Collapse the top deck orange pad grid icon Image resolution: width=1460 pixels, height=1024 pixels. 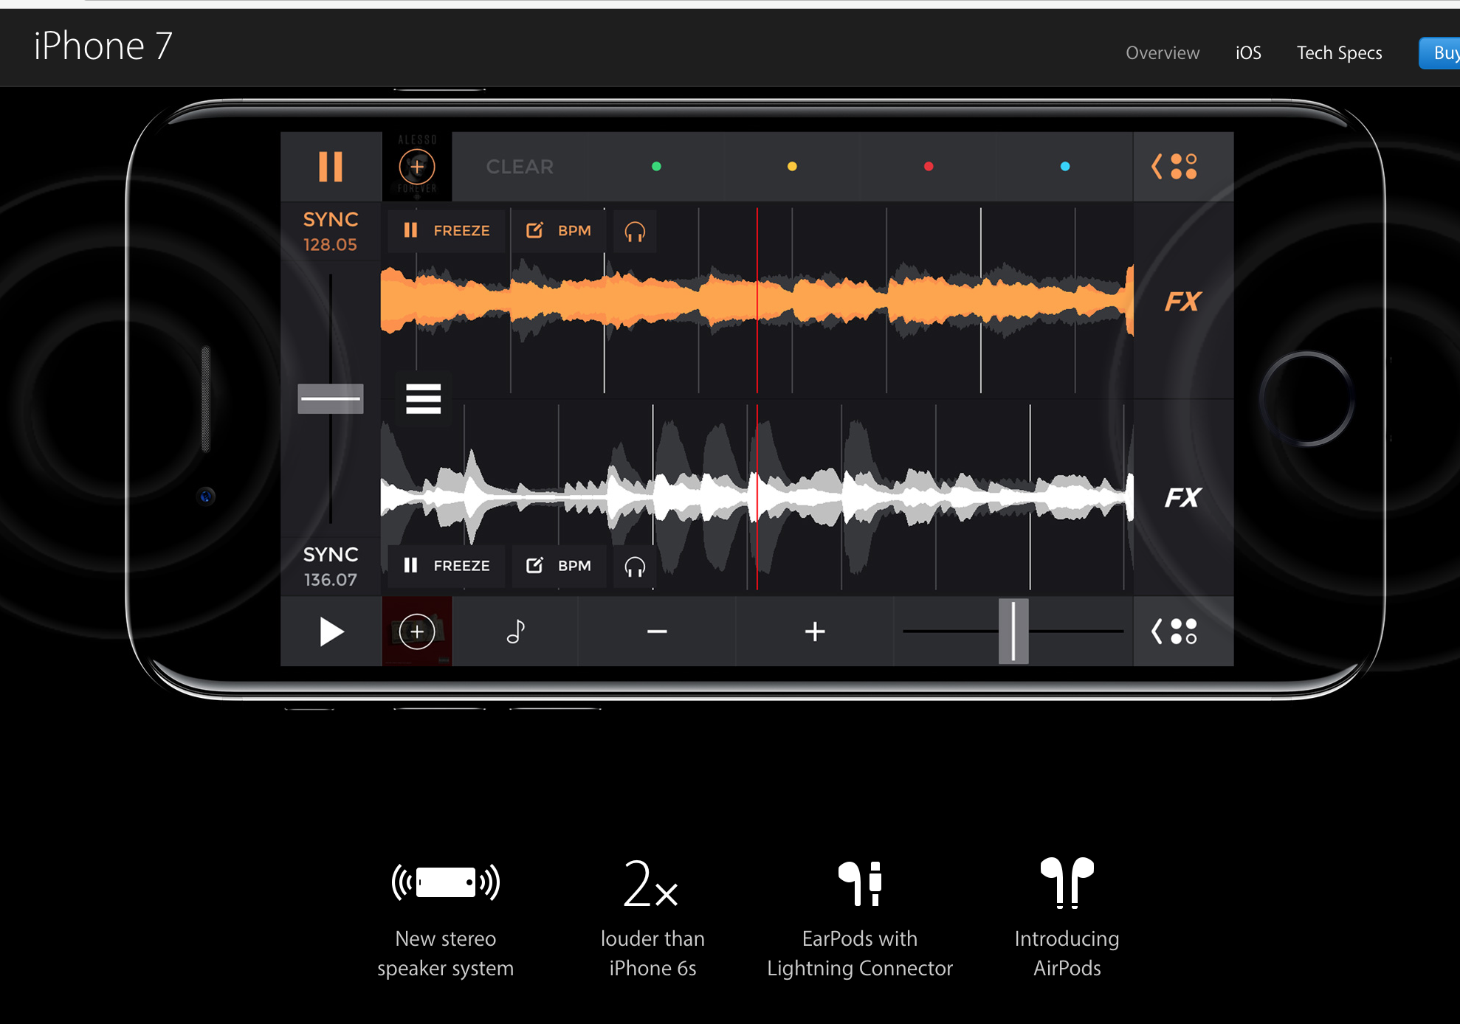click(1174, 167)
